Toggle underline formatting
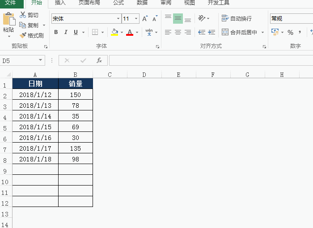Image resolution: width=313 pixels, height=228 pixels. point(76,32)
